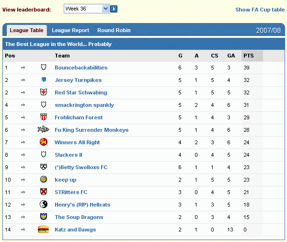The width and height of the screenshot is (287, 242).
Task: Click the striped shield badge of Frohlicham Forest
Action: click(44, 117)
